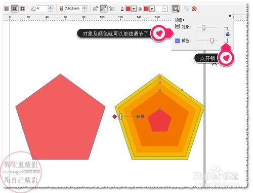Click the contour steps icon beside field
The height and width of the screenshot is (193, 253).
pyautogui.click(x=33, y=9)
